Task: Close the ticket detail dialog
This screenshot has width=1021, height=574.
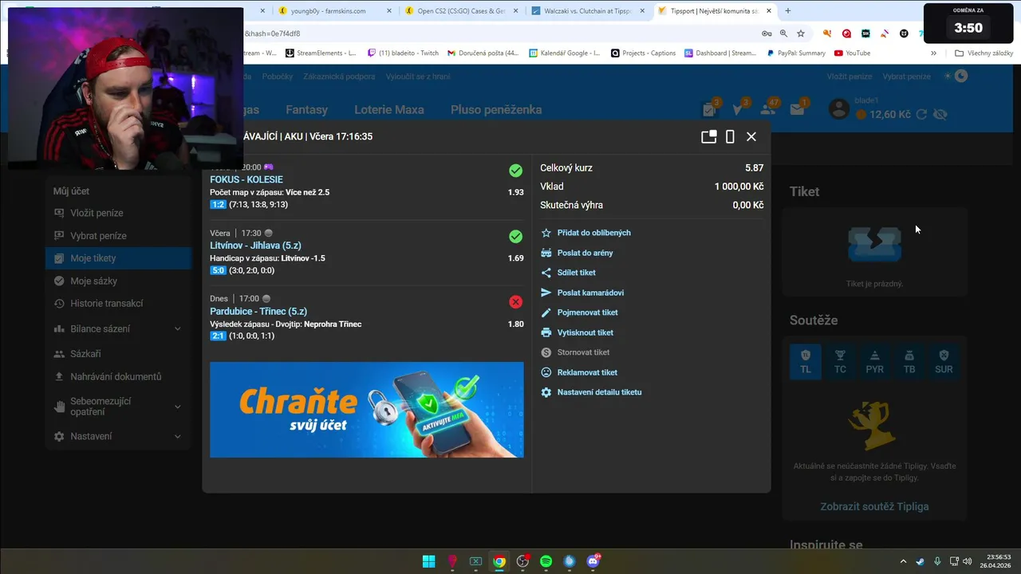Action: click(x=751, y=136)
